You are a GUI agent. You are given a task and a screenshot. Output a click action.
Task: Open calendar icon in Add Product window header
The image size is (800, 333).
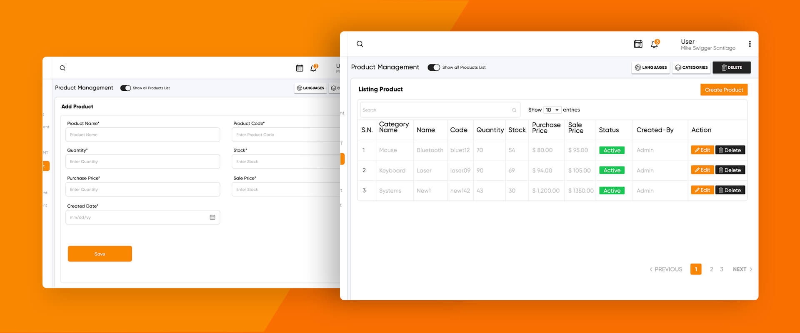tap(300, 68)
